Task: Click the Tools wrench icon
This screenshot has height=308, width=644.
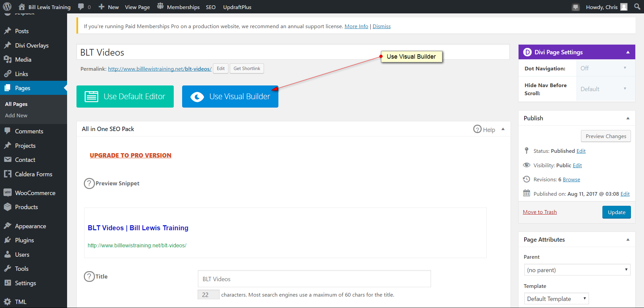Action: point(8,268)
